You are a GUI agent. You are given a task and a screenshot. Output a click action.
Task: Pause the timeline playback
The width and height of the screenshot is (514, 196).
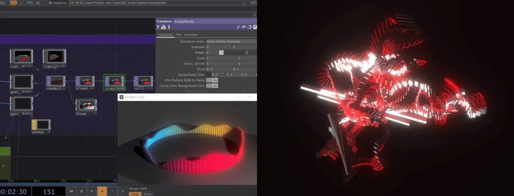(81, 191)
